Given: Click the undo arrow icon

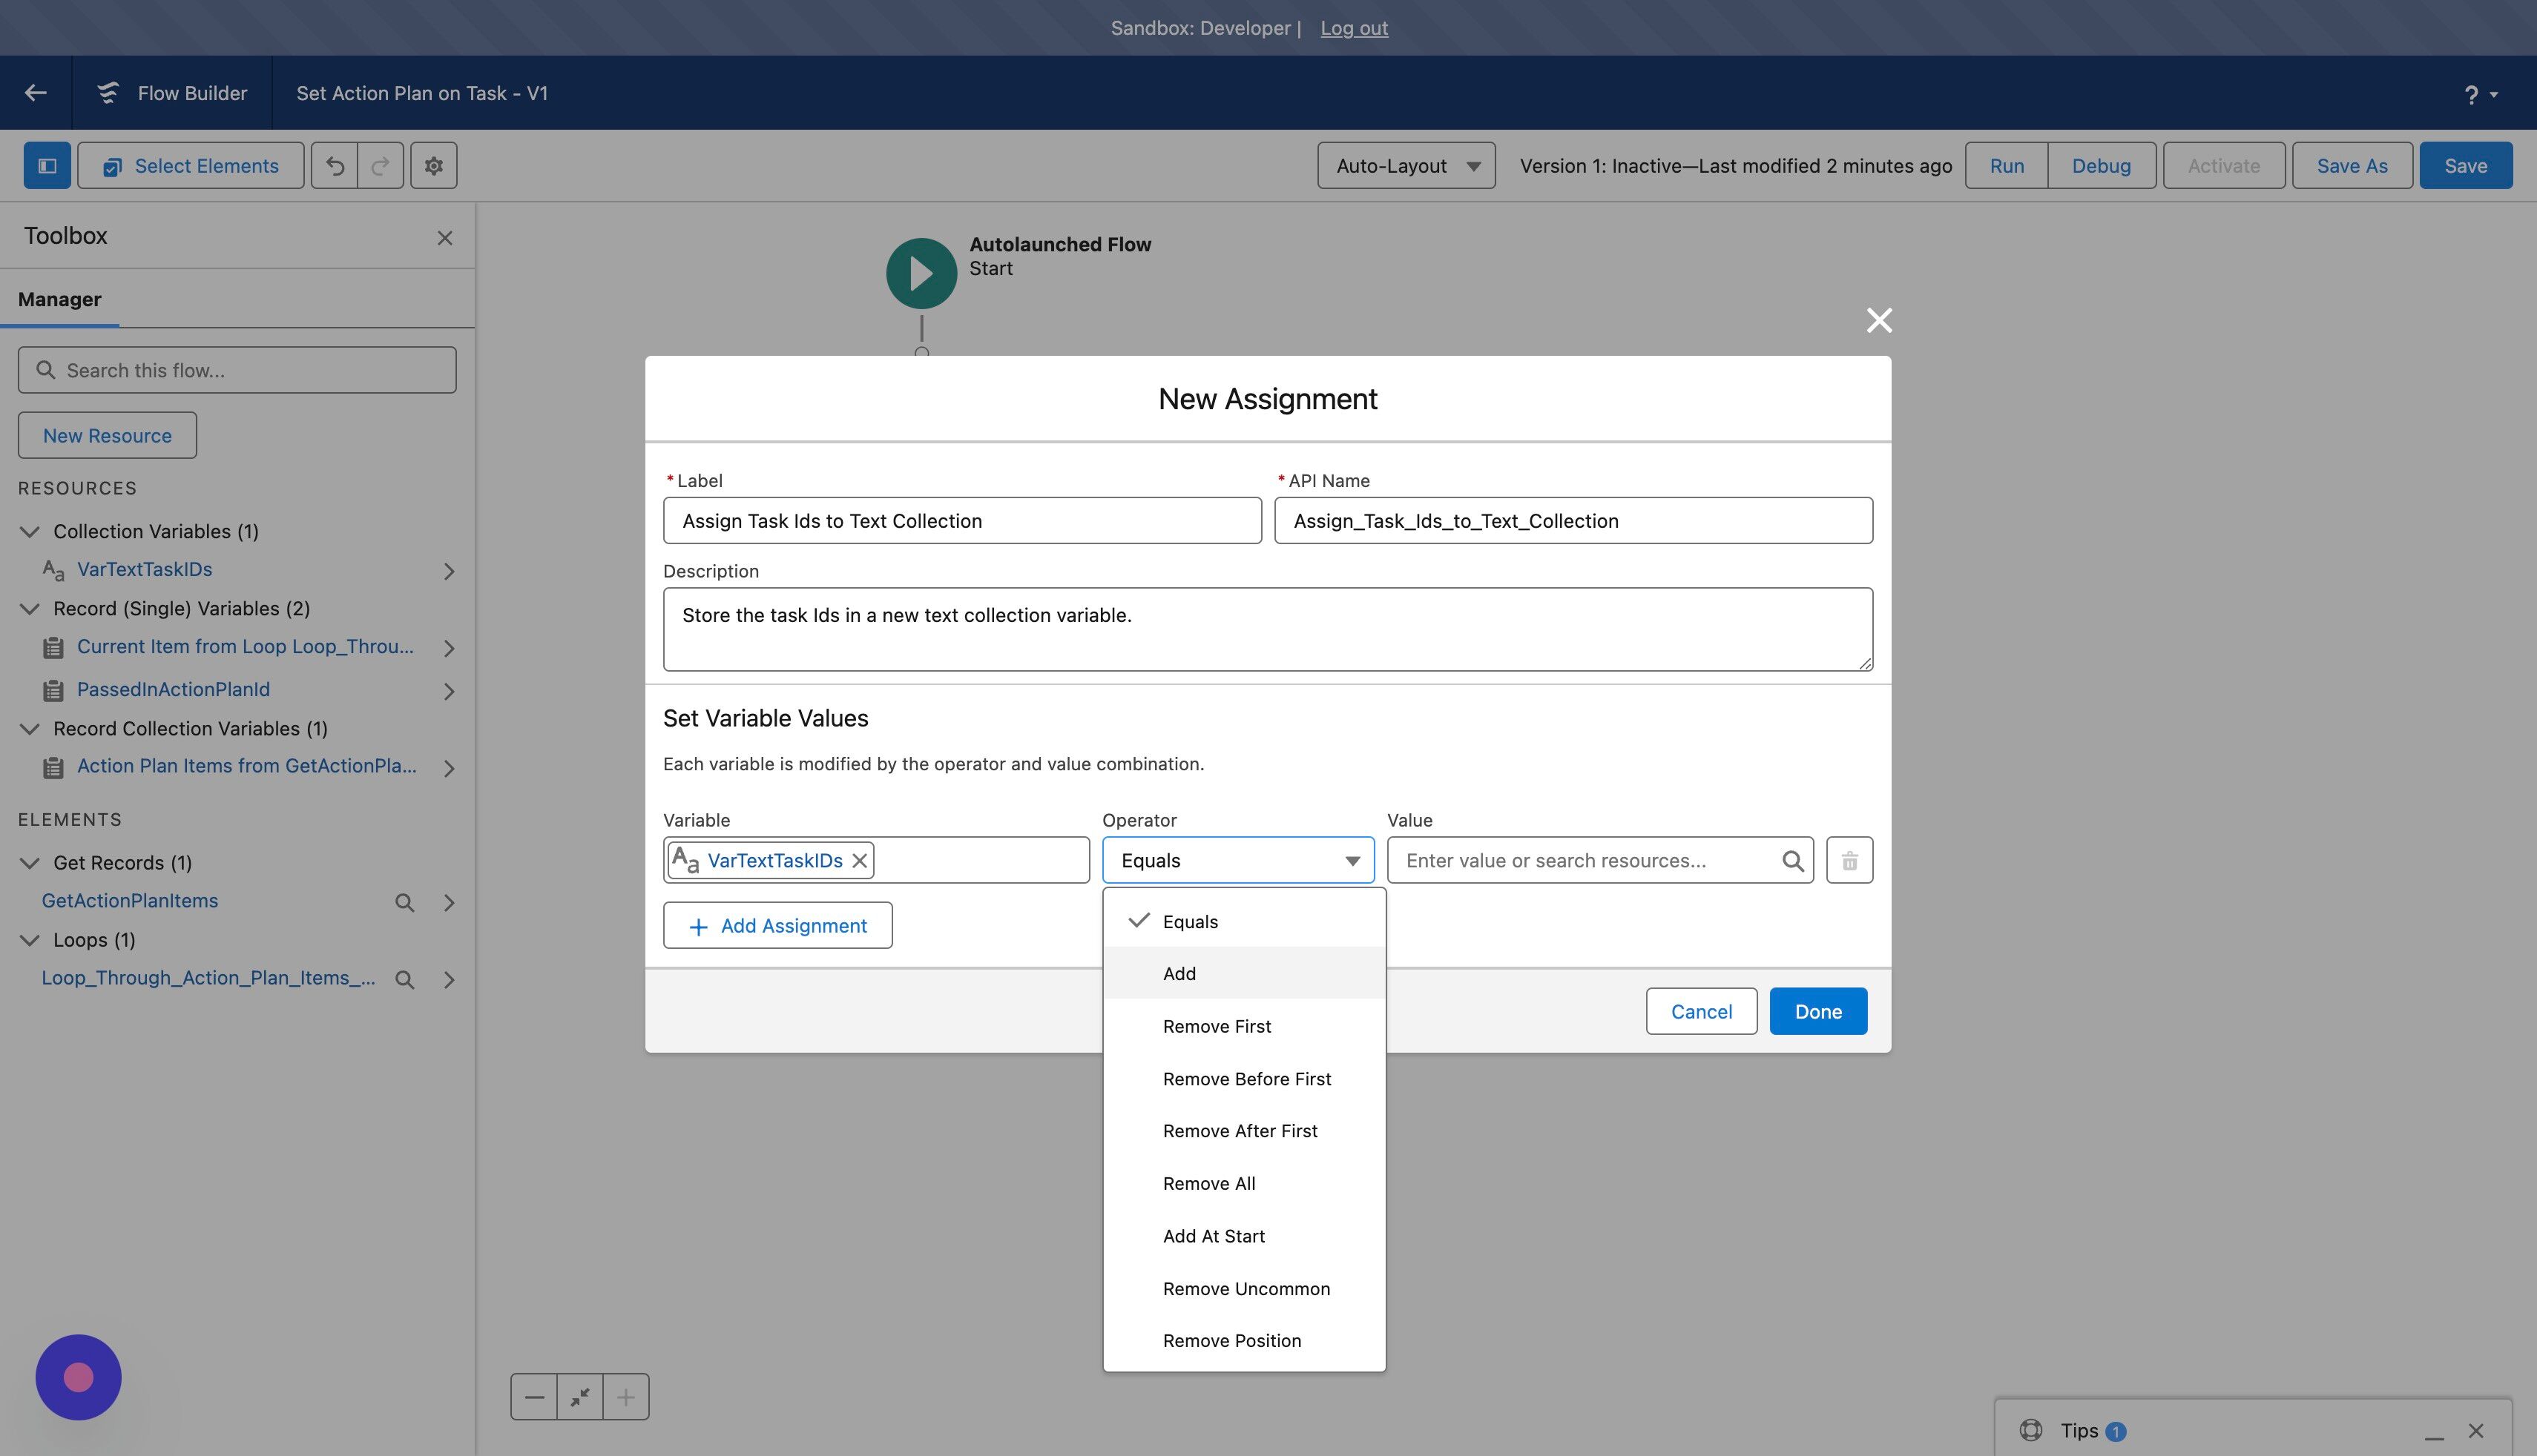Looking at the screenshot, I should pos(335,166).
